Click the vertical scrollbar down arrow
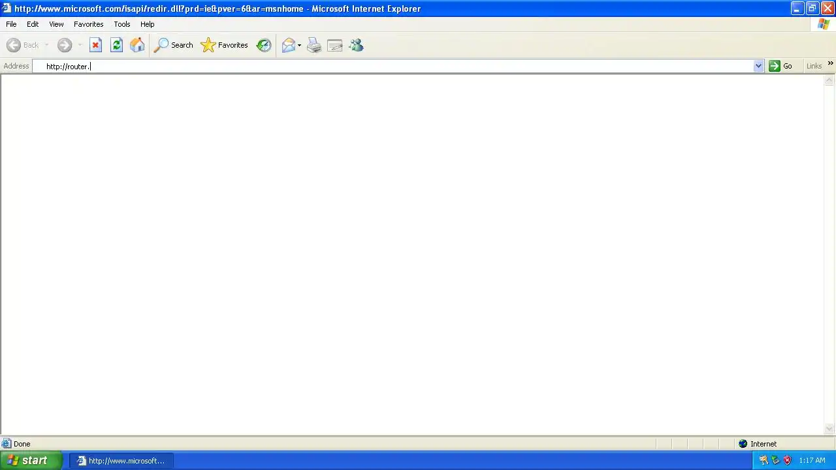This screenshot has width=836, height=470. point(829,429)
